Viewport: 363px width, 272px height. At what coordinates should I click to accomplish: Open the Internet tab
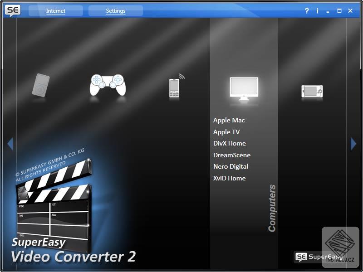point(55,10)
